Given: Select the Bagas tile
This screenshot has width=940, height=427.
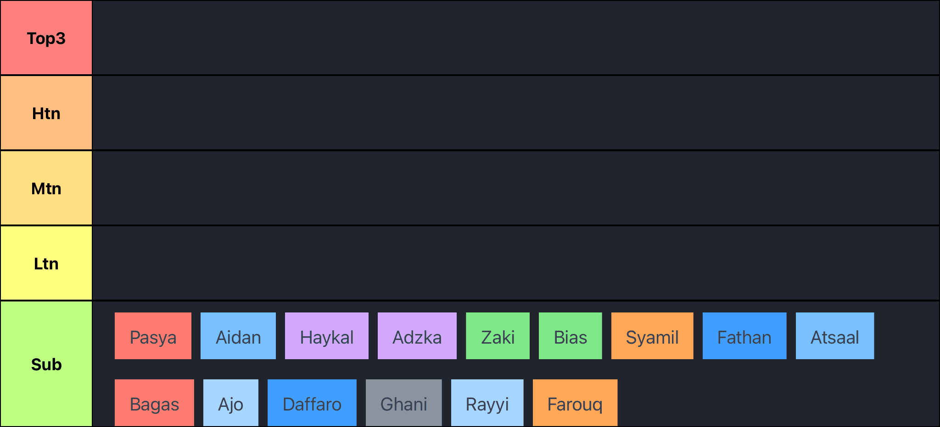Looking at the screenshot, I should click(x=154, y=403).
